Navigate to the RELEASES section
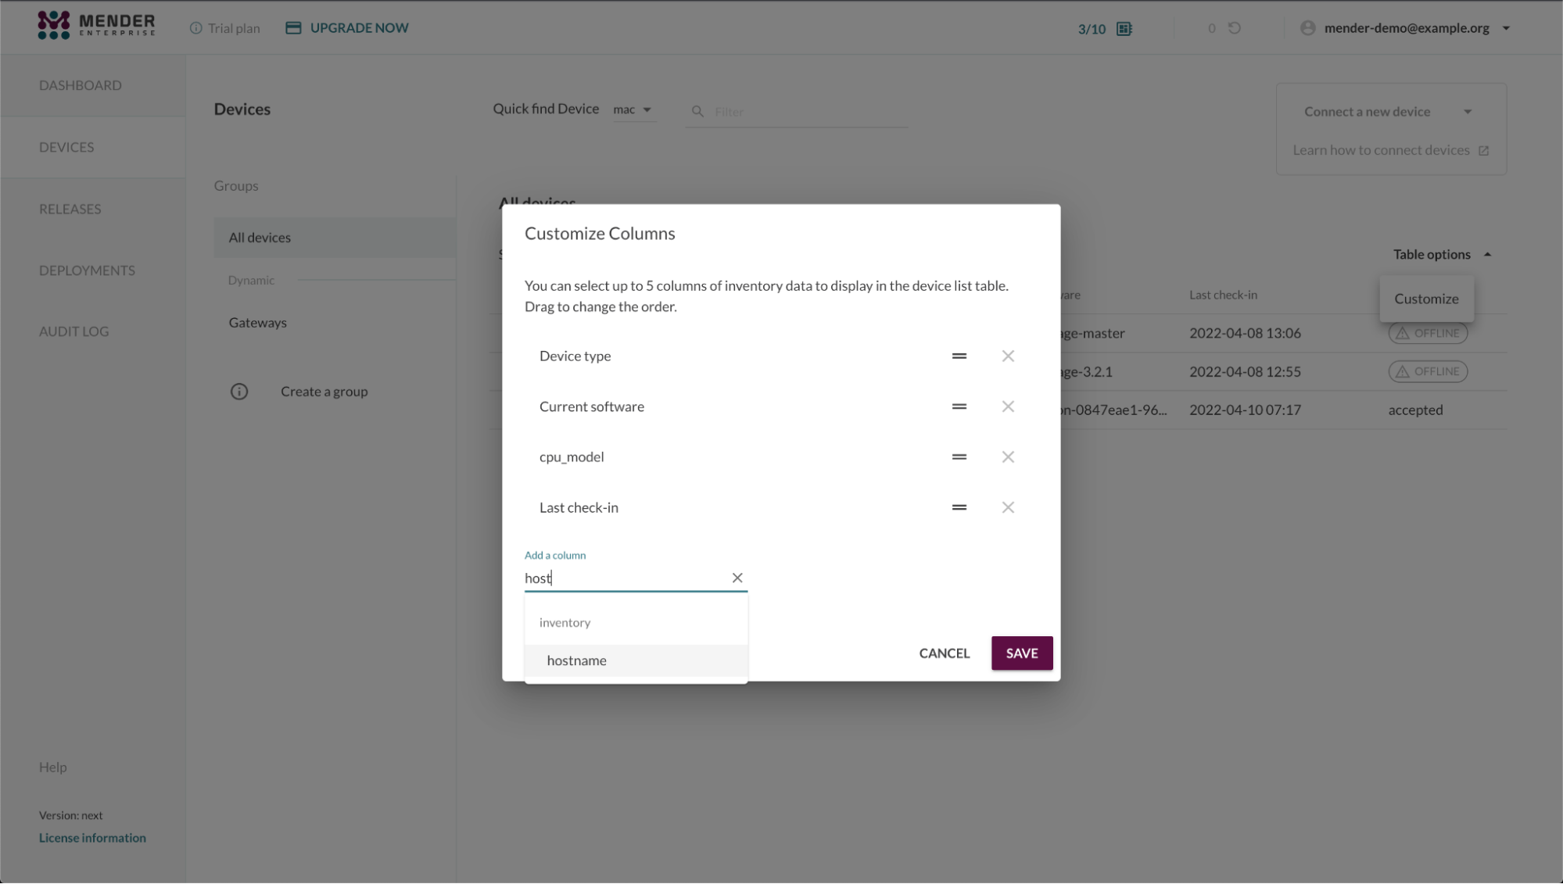1563x884 pixels. (70, 209)
